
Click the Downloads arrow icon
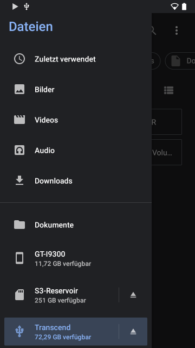19,181
